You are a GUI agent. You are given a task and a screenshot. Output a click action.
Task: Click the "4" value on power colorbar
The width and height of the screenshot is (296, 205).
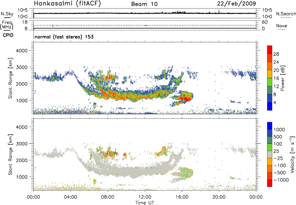[x=275, y=102]
